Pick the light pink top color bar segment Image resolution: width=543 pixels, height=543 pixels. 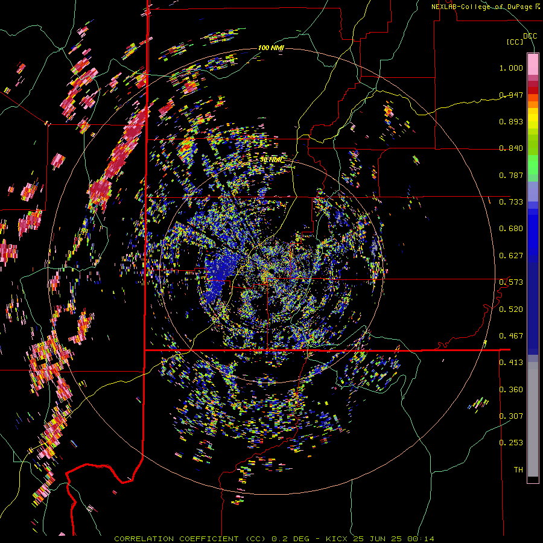click(x=533, y=64)
